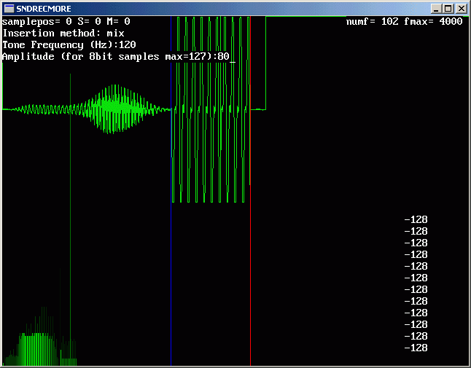Image resolution: width=471 pixels, height=368 pixels.
Task: Click the samplepos status readout
Action: [66, 22]
